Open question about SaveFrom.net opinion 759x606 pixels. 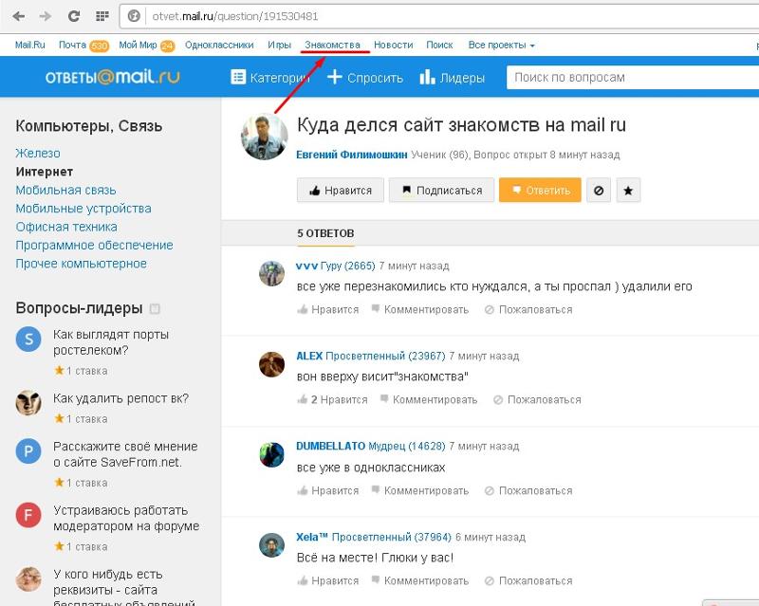(125, 454)
